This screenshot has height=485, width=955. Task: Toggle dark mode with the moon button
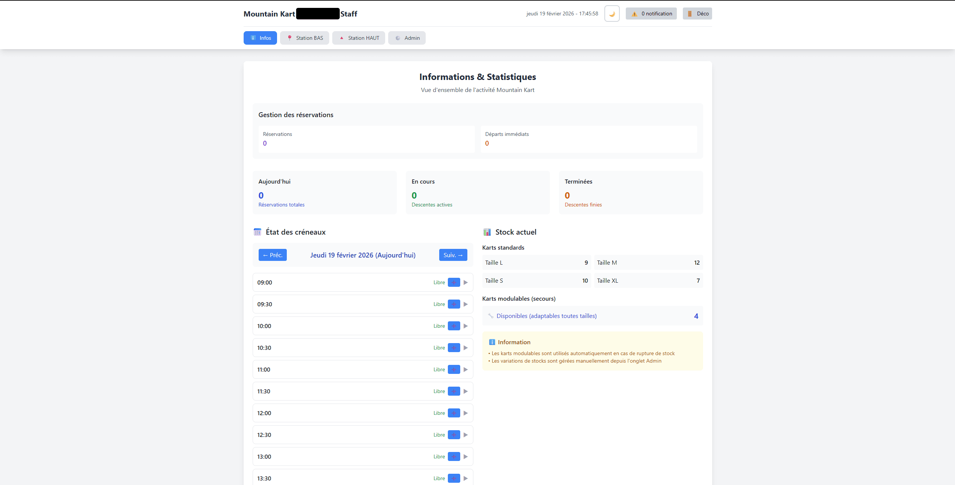(x=612, y=14)
